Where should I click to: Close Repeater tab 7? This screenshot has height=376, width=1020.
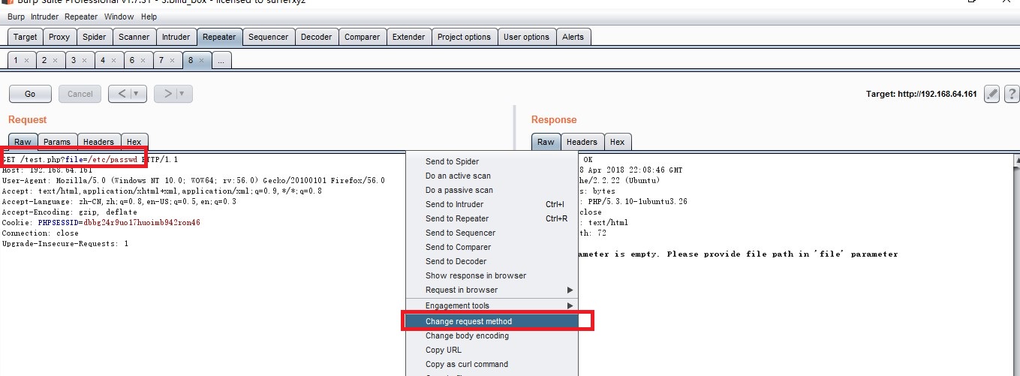172,61
